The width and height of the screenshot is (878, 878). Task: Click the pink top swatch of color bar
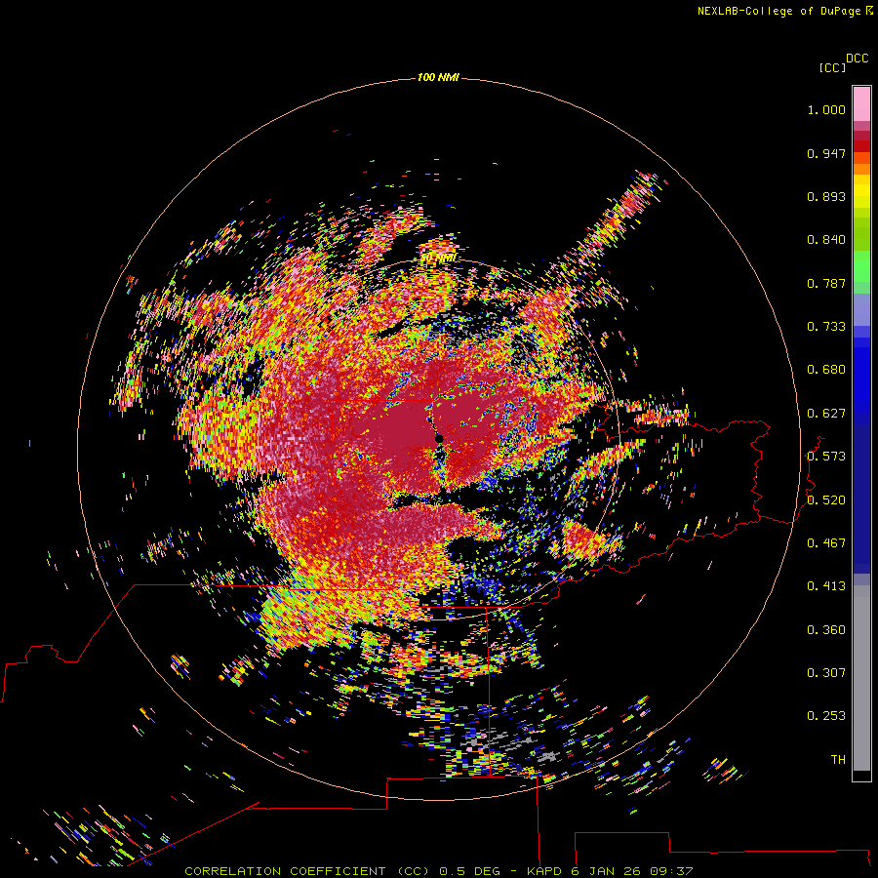(861, 104)
